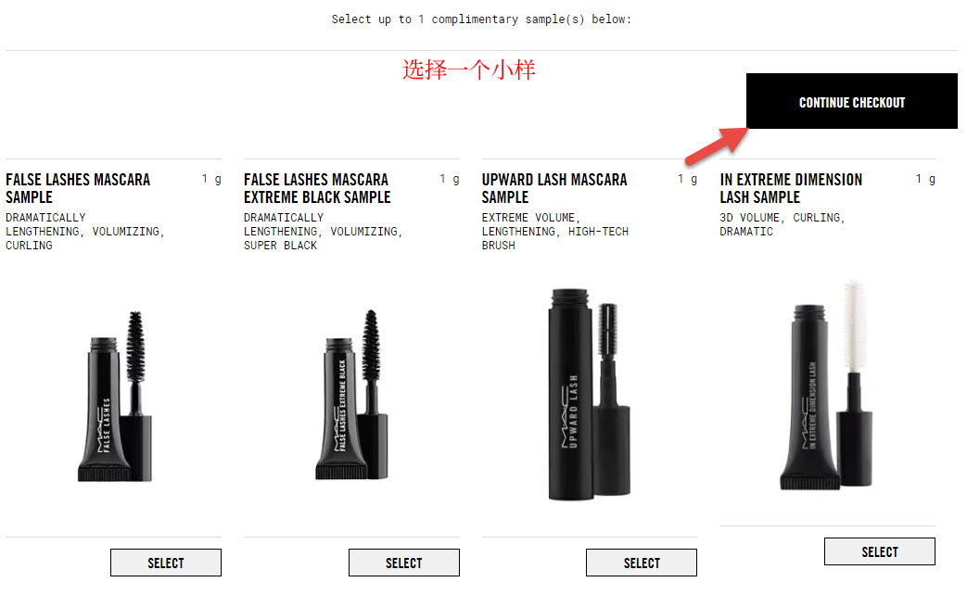Click the 'Dramatically lengthening, volumizing, curling' description
This screenshot has width=967, height=595.
(85, 231)
